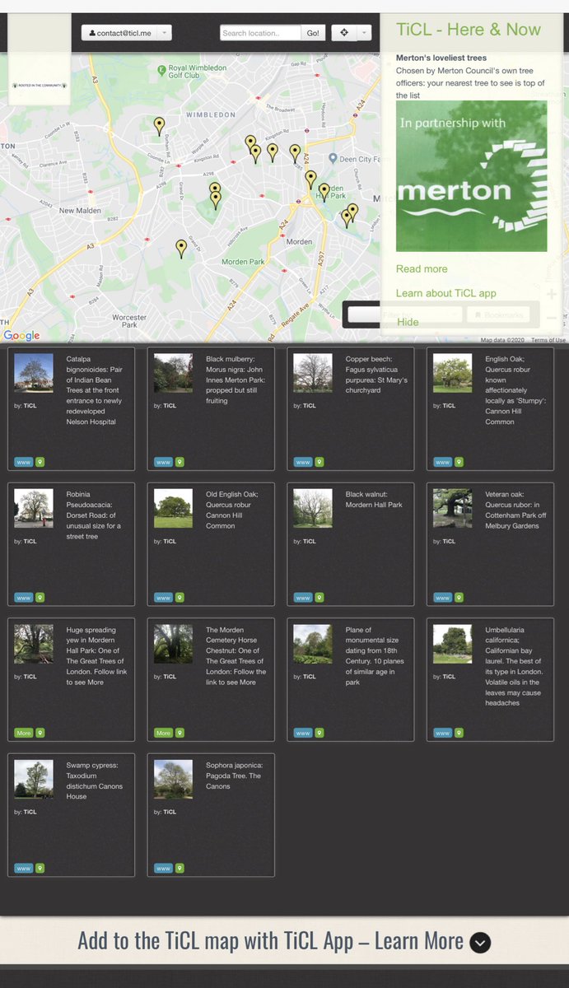
Task: Open the Terms of Use map link
Action: tap(548, 340)
